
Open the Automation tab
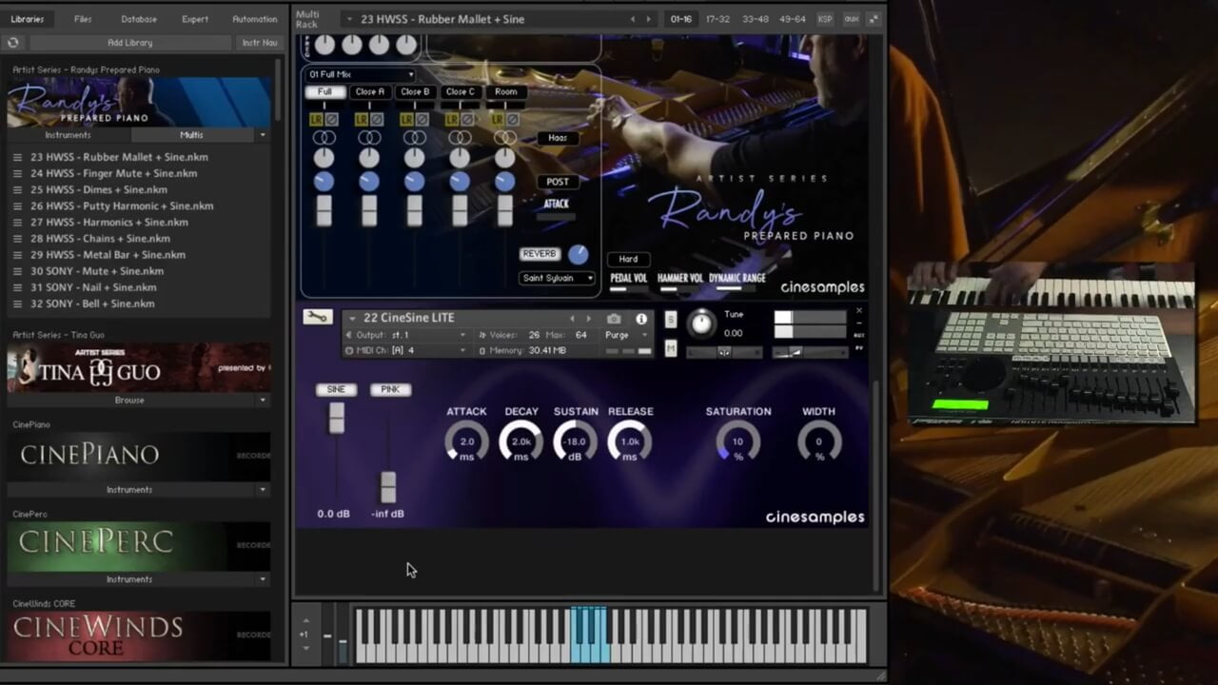click(255, 19)
